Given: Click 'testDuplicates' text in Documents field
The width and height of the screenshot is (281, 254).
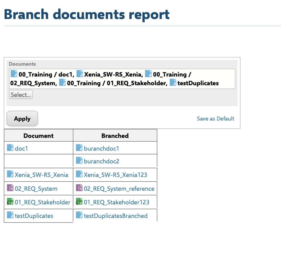Looking at the screenshot, I should [x=198, y=83].
